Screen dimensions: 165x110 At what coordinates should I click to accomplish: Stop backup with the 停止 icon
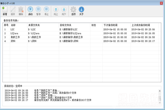tap(46, 9)
